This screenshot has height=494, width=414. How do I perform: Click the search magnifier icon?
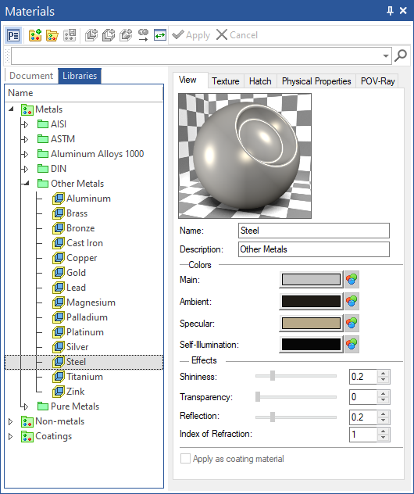(401, 55)
